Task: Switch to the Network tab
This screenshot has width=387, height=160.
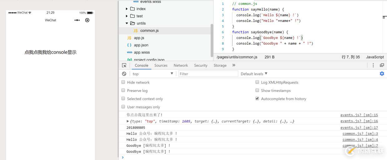Action: (181, 65)
